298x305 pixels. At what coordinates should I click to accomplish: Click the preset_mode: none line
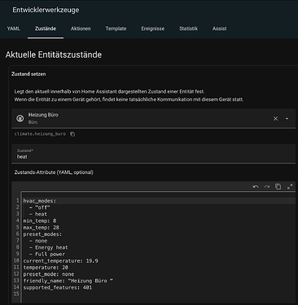click(x=49, y=274)
